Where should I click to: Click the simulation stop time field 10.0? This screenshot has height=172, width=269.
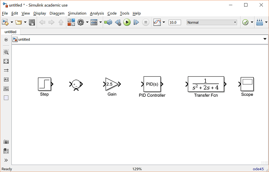(x=175, y=22)
